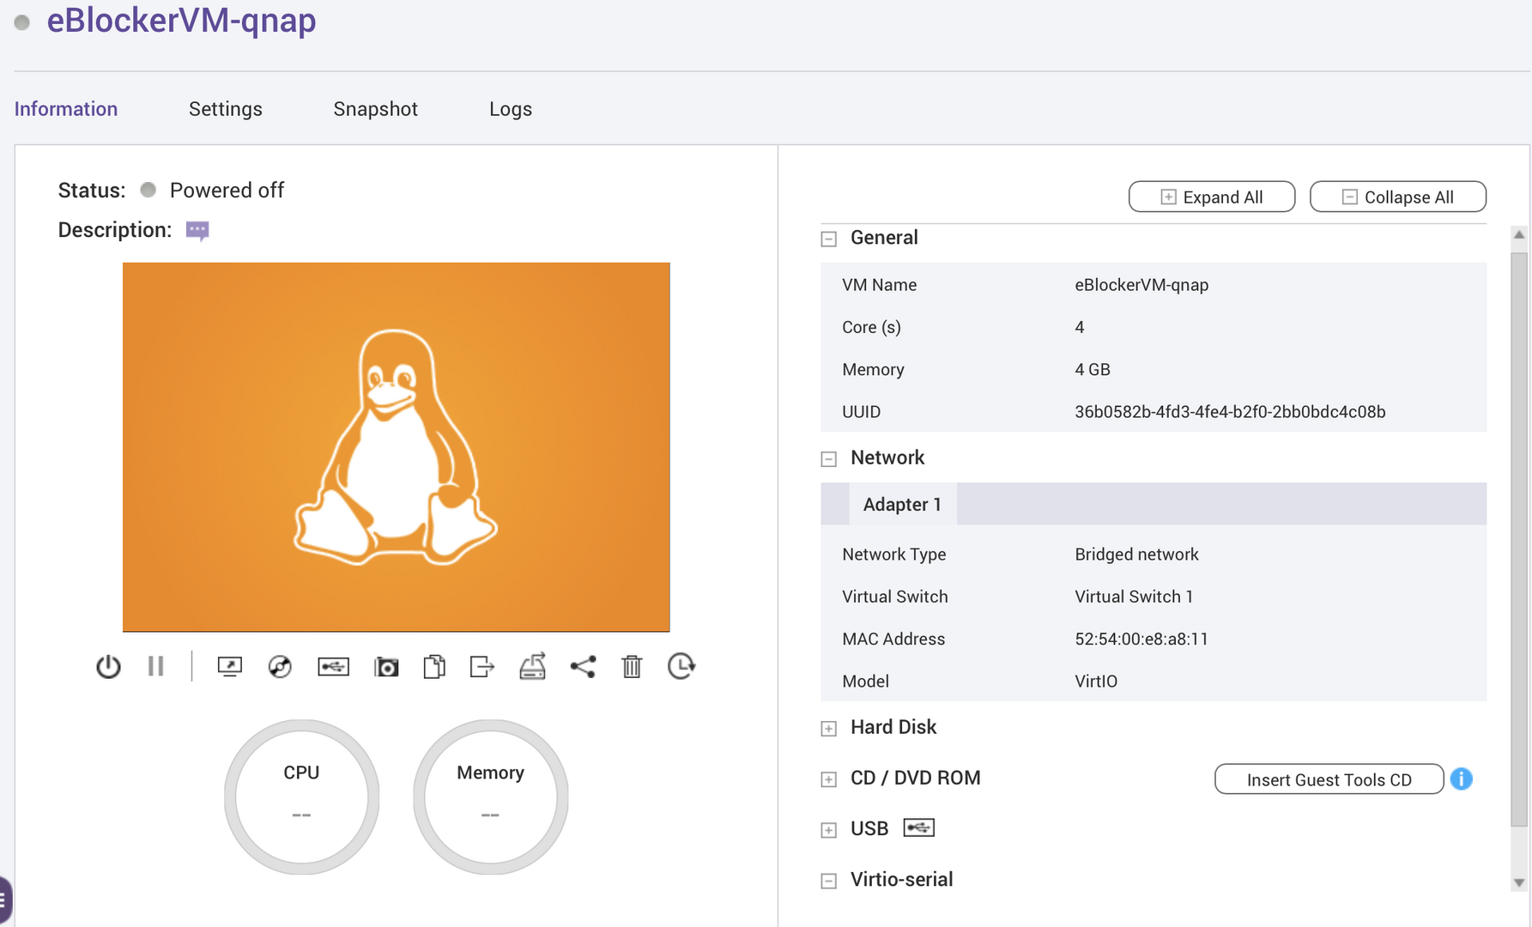Click the USB icon next to USB section

(918, 827)
